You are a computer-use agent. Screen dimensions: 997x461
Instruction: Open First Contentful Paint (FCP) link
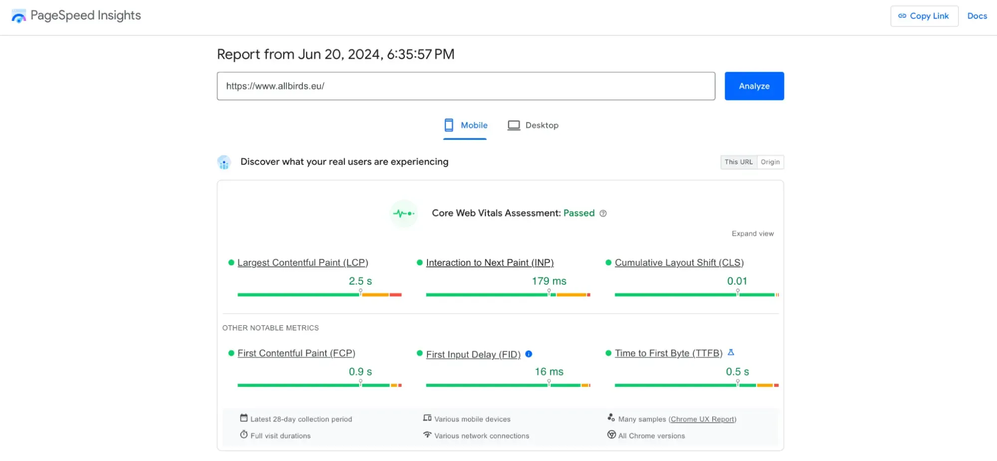(296, 353)
